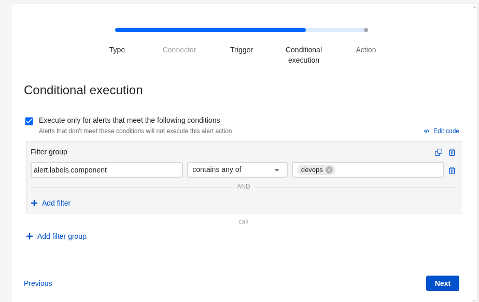Screen dimensions: 479x302
Task: Click the Edit code icon
Action: [427, 131]
